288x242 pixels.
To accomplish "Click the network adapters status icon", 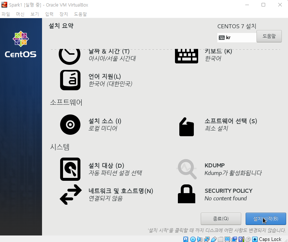I will coord(206,239).
